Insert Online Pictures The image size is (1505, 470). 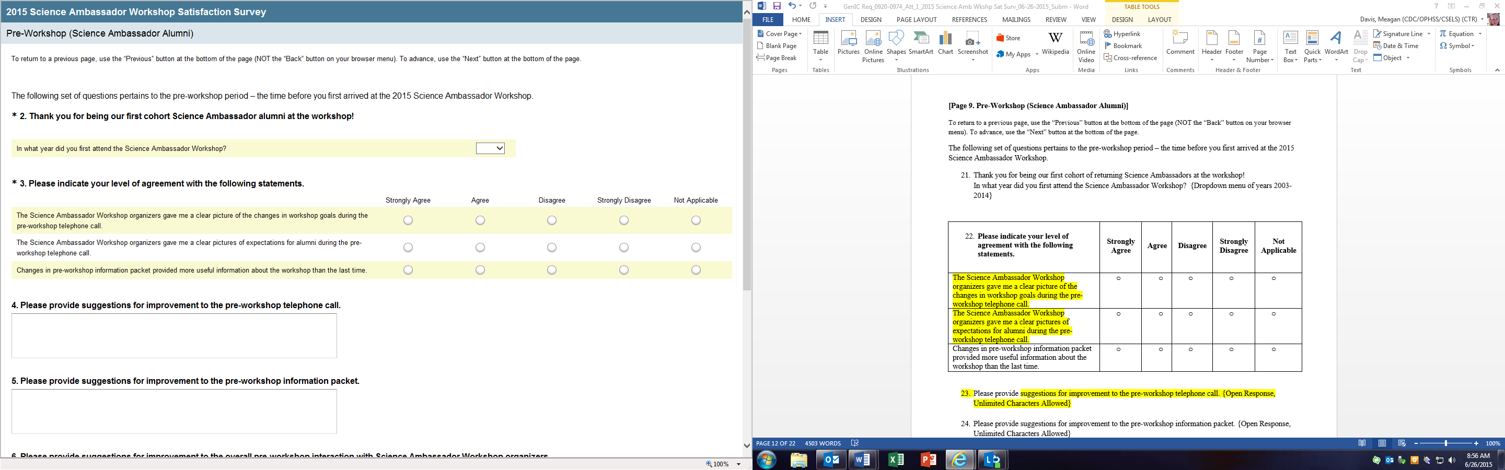coord(873,46)
